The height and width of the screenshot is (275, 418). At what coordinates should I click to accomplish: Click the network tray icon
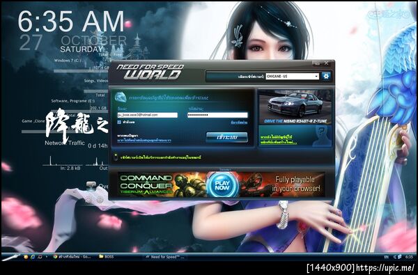coord(400,257)
